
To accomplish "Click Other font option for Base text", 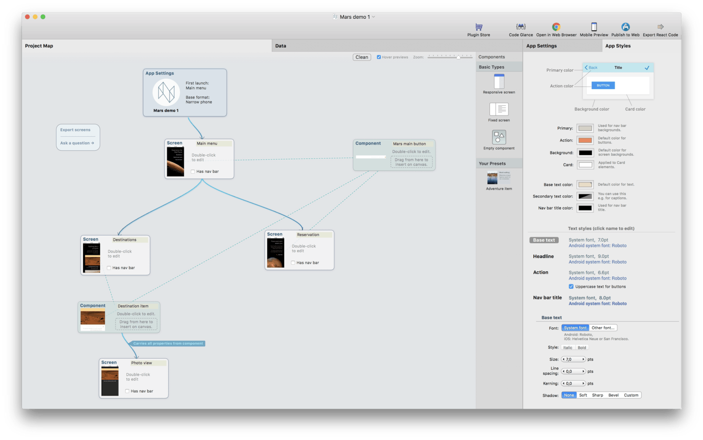I will (603, 328).
